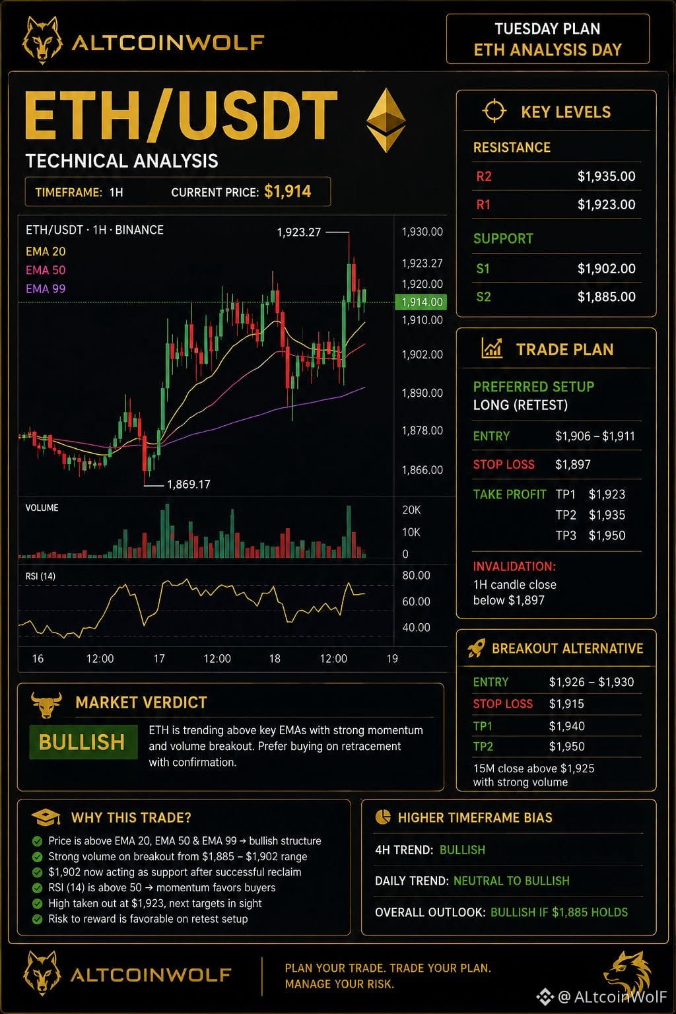Viewport: 676px width, 1014px height.
Task: Click the crosshair icon beside KEY LEVELS
Action: coord(494,111)
